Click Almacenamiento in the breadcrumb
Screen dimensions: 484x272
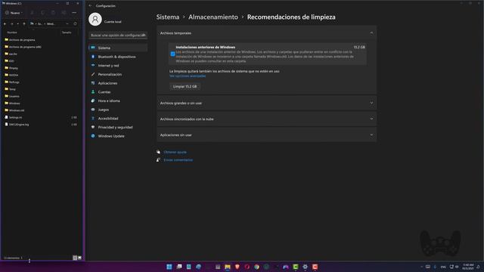coord(213,17)
